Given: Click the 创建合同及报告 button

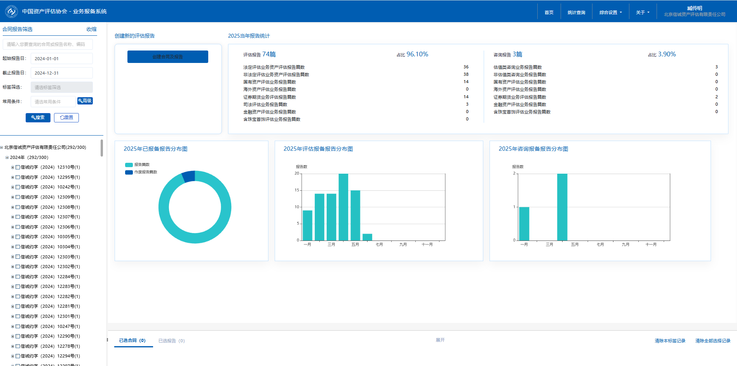Looking at the screenshot, I should tap(168, 57).
